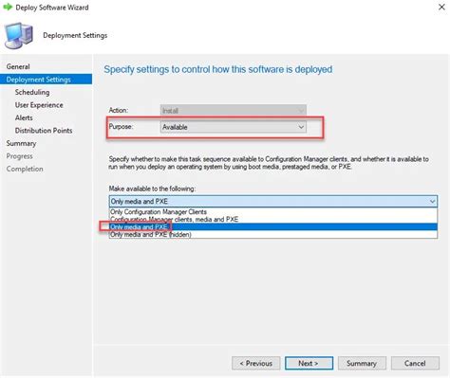450x378 pixels.
Task: Close the Deploy Software Wizard window
Action: tap(441, 7)
